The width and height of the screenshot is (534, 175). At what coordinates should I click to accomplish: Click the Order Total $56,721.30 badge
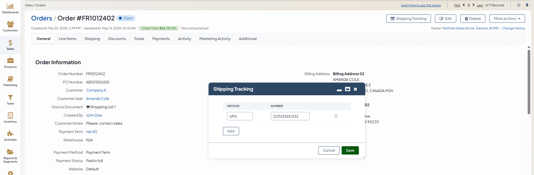tap(159, 28)
